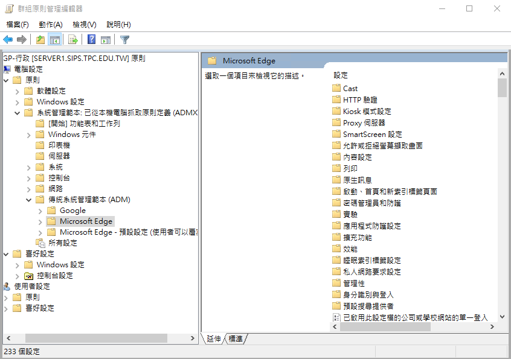This screenshot has width=511, height=359.
Task: Go up one level with folder-up icon
Action: tap(40, 40)
